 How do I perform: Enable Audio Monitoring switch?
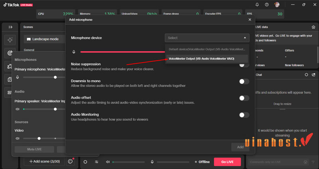tap(244, 115)
